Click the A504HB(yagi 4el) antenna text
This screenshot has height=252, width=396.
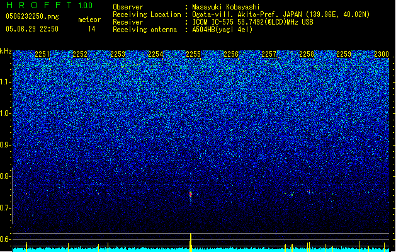pyautogui.click(x=222, y=30)
